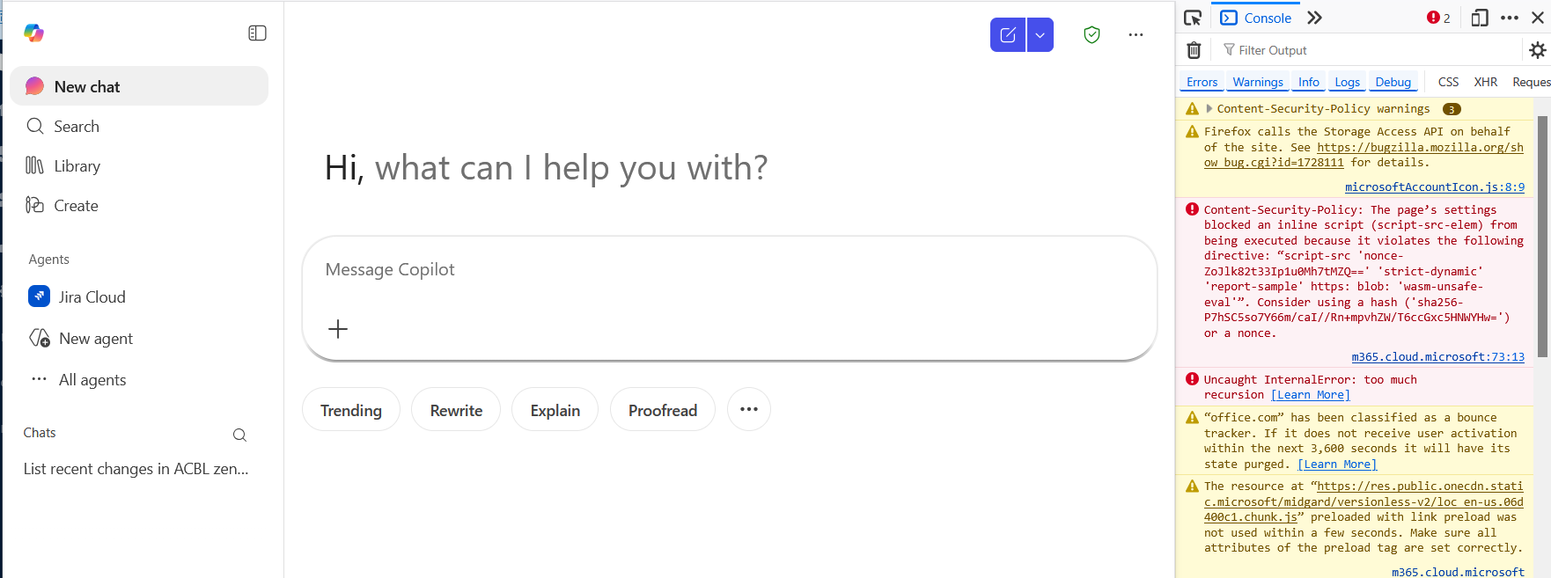Show more DevTools tabs chevron

[1314, 18]
